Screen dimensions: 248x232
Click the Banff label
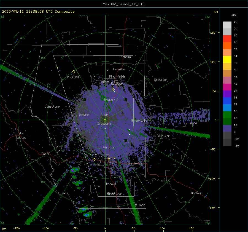click(45, 154)
